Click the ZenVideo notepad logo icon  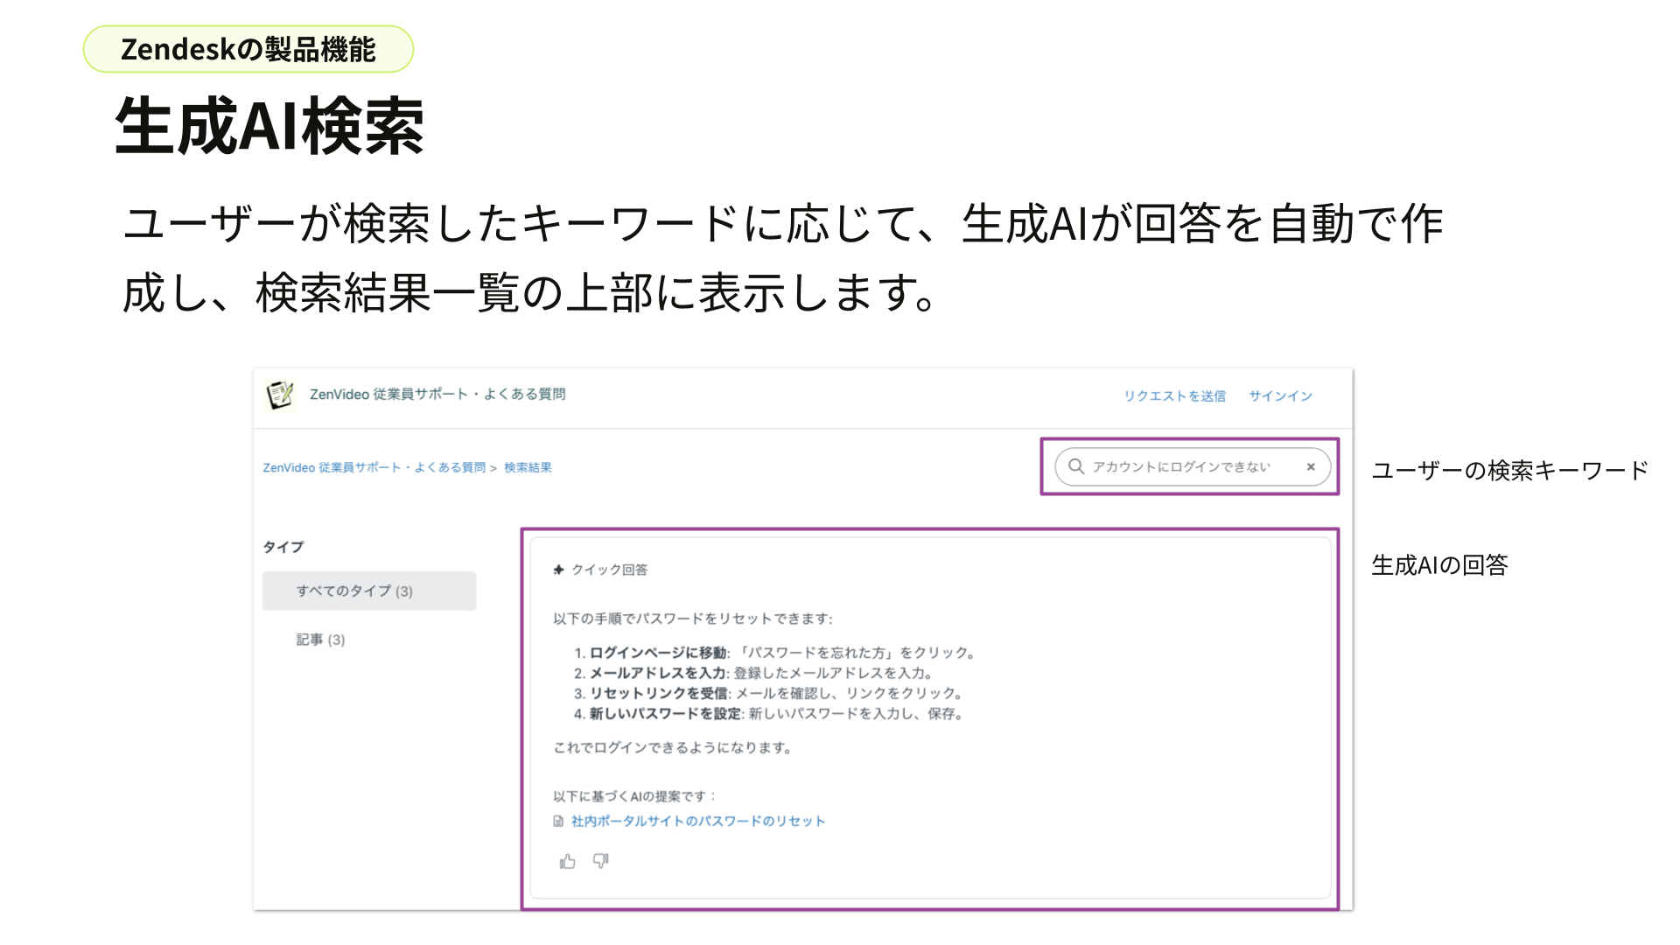[x=279, y=394]
